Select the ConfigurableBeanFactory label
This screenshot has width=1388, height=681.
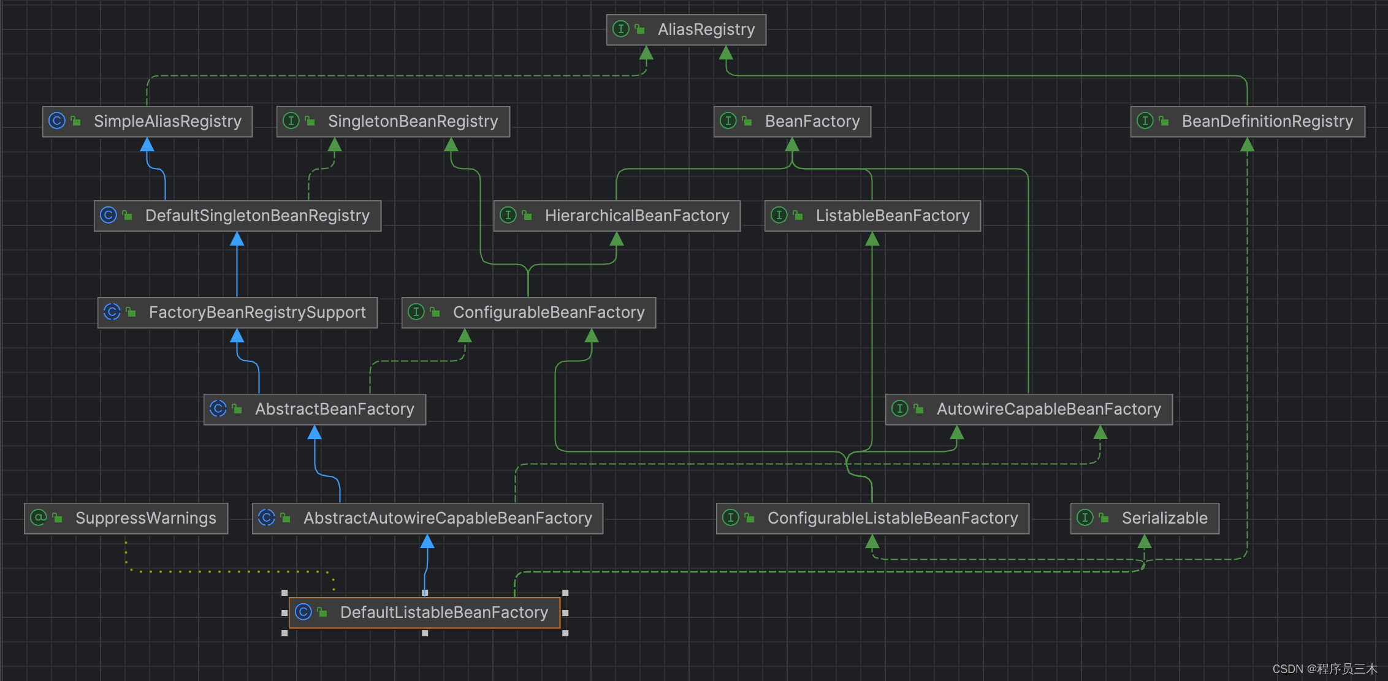tap(549, 312)
